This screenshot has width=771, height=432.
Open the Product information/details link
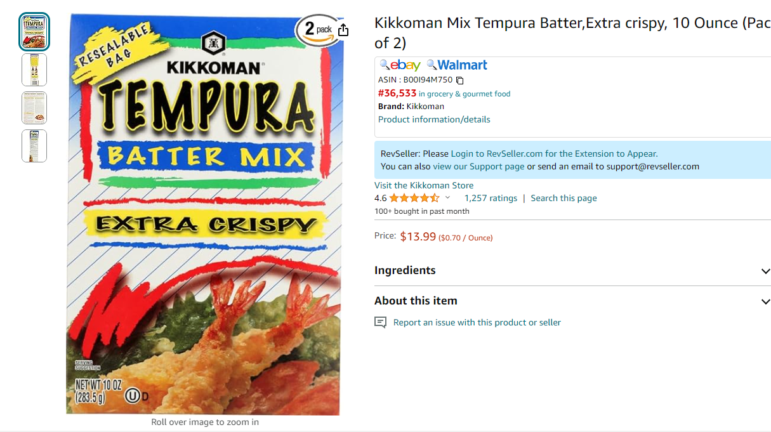coord(434,119)
